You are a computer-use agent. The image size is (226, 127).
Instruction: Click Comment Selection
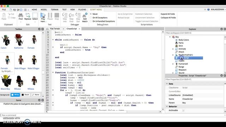click(x=144, y=14)
